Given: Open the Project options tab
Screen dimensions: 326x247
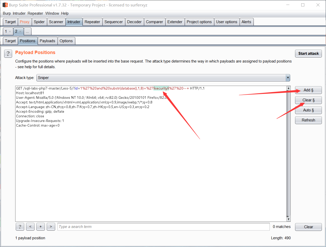Looking at the screenshot, I should coord(199,22).
